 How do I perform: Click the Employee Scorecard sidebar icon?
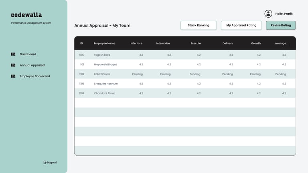click(13, 76)
